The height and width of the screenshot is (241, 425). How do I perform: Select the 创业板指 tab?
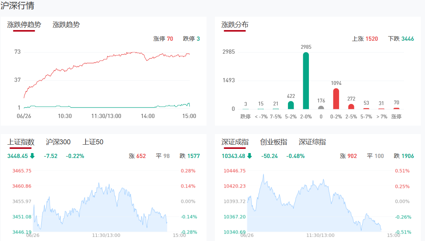pyautogui.click(x=273, y=142)
